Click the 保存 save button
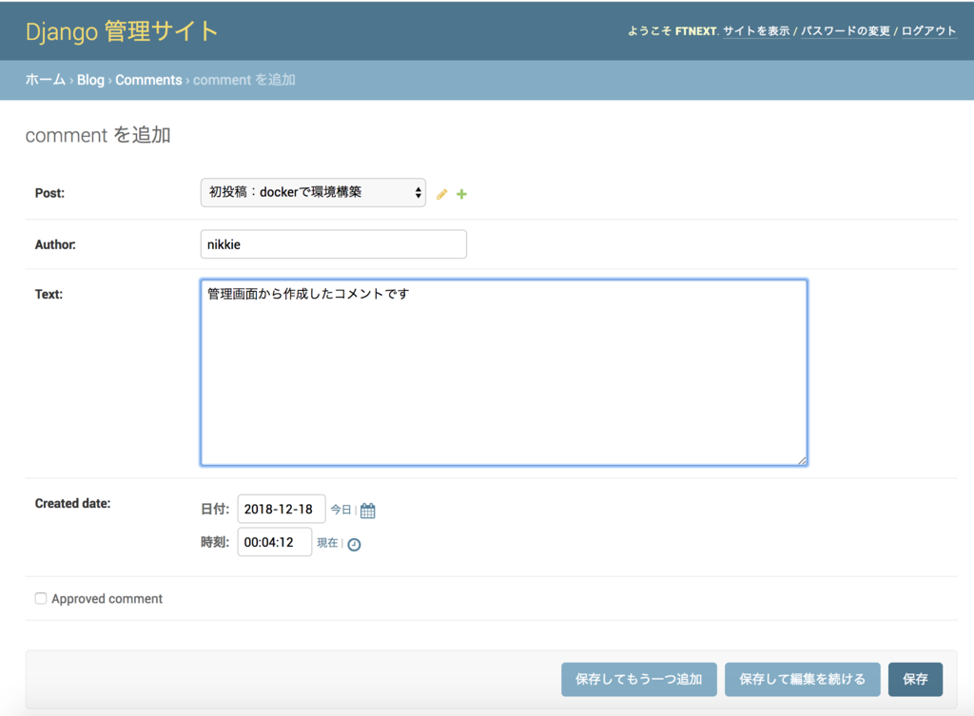The image size is (974, 716). tap(915, 679)
